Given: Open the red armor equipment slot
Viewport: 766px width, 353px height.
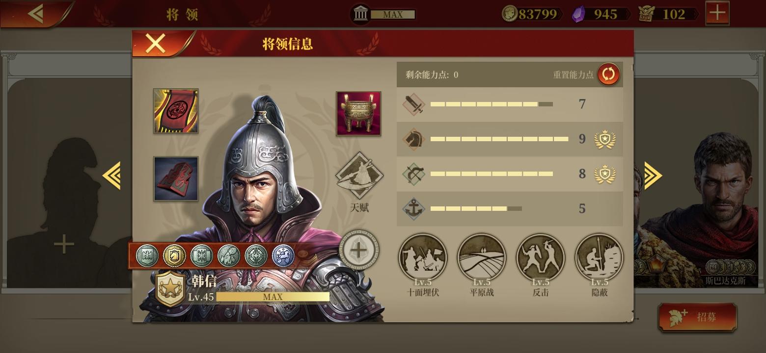Looking at the screenshot, I should 176,179.
